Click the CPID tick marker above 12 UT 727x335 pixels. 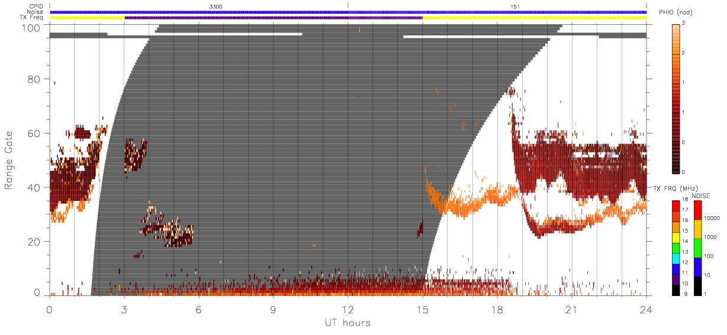click(x=348, y=5)
